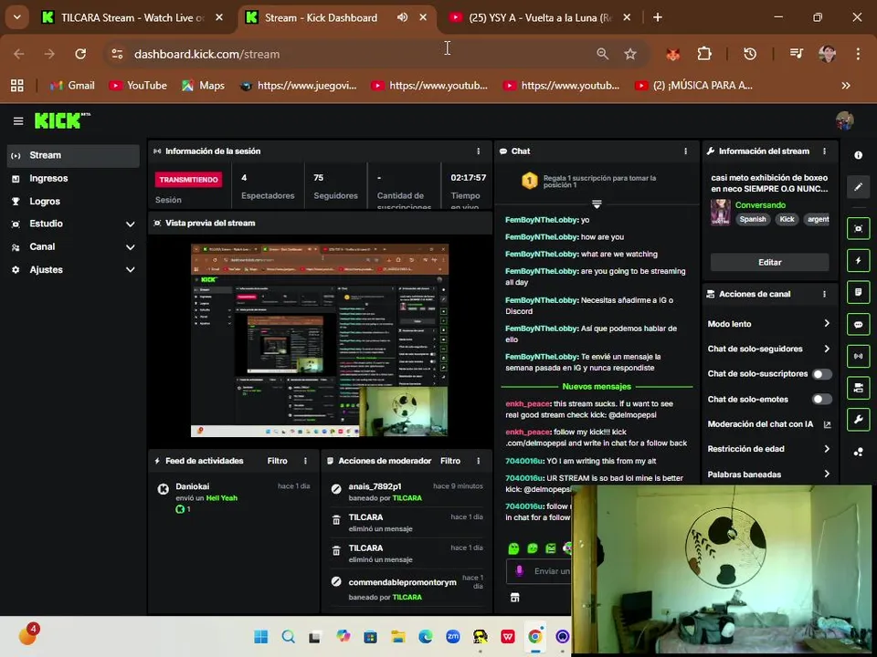Click the pencil edit icon in right rail

coord(858,186)
